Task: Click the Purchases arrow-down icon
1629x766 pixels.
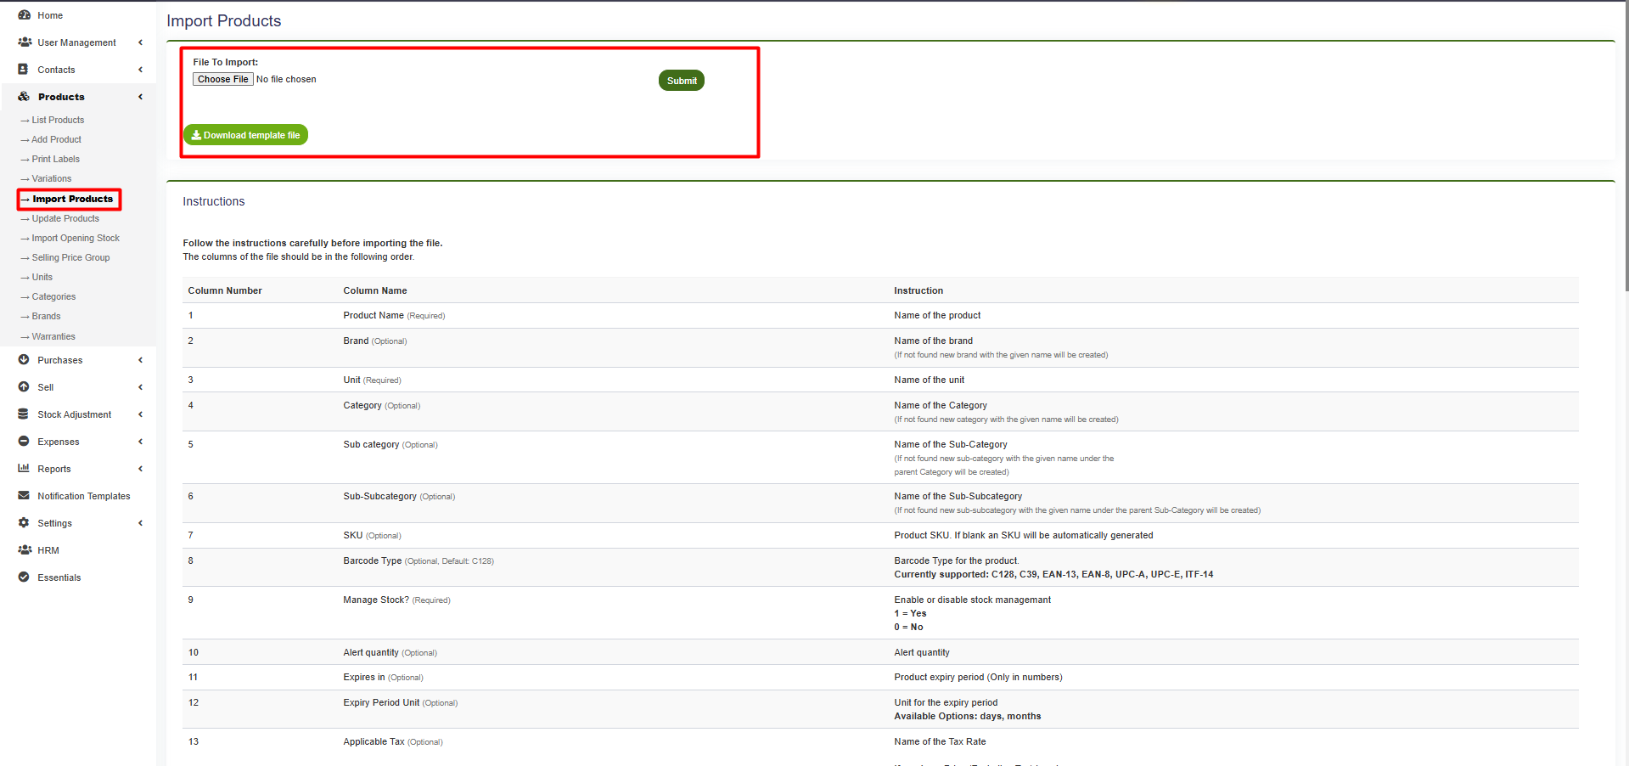Action: (24, 360)
